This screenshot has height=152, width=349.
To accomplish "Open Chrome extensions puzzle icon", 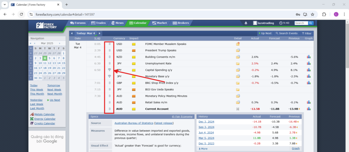I will point(324,14).
